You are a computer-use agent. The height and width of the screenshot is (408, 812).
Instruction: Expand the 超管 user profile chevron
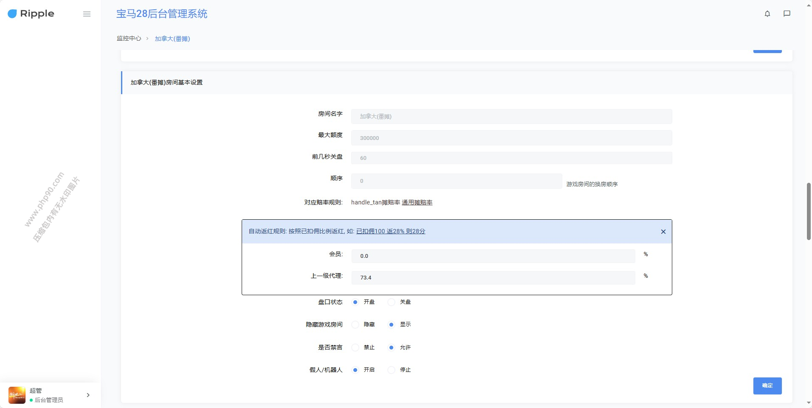point(88,395)
